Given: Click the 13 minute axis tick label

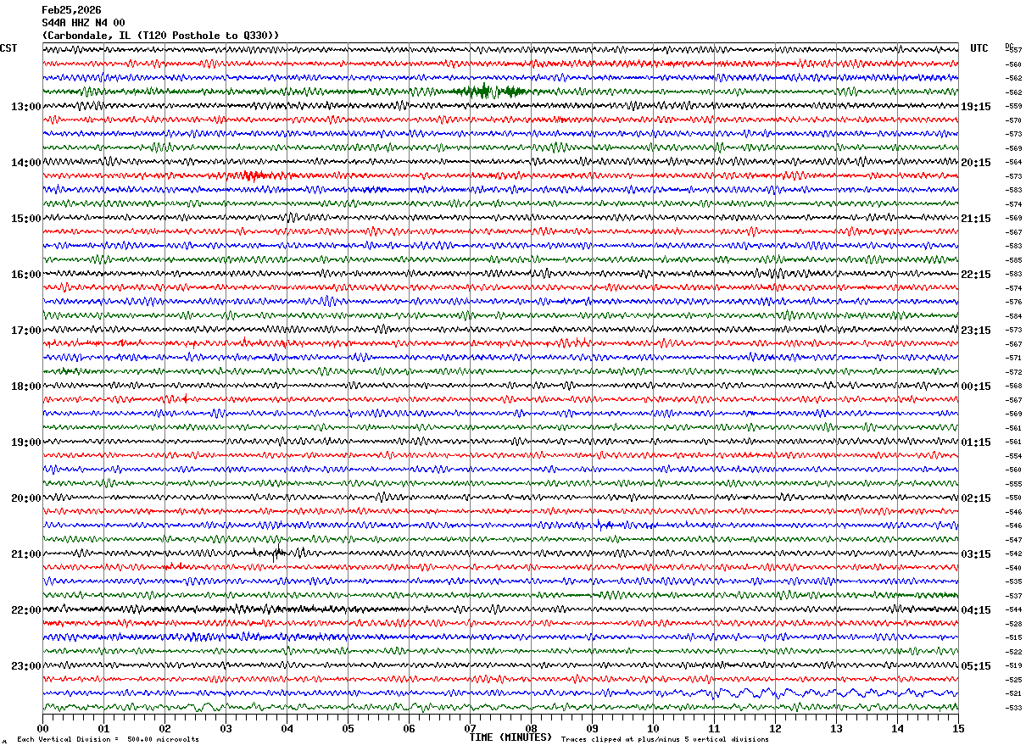Looking at the screenshot, I should click(836, 728).
